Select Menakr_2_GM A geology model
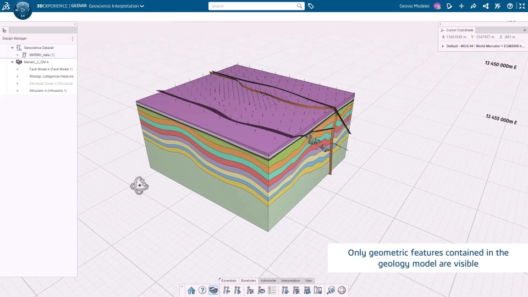528x297 pixels. click(36, 62)
